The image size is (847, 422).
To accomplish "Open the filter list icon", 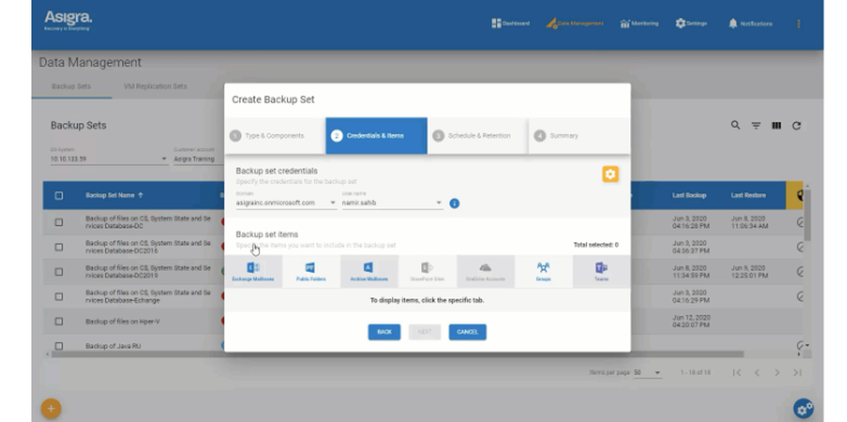I will [x=756, y=125].
